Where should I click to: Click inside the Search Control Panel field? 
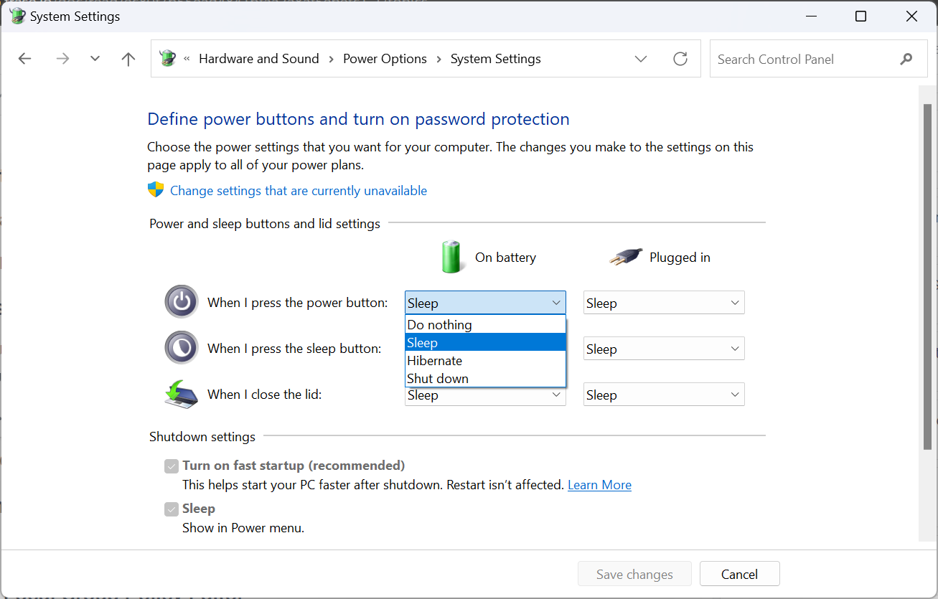tap(789, 59)
